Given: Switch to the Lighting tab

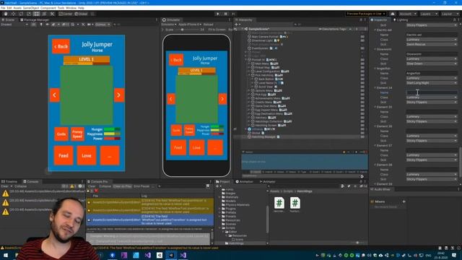Looking at the screenshot, I should tap(400, 19).
